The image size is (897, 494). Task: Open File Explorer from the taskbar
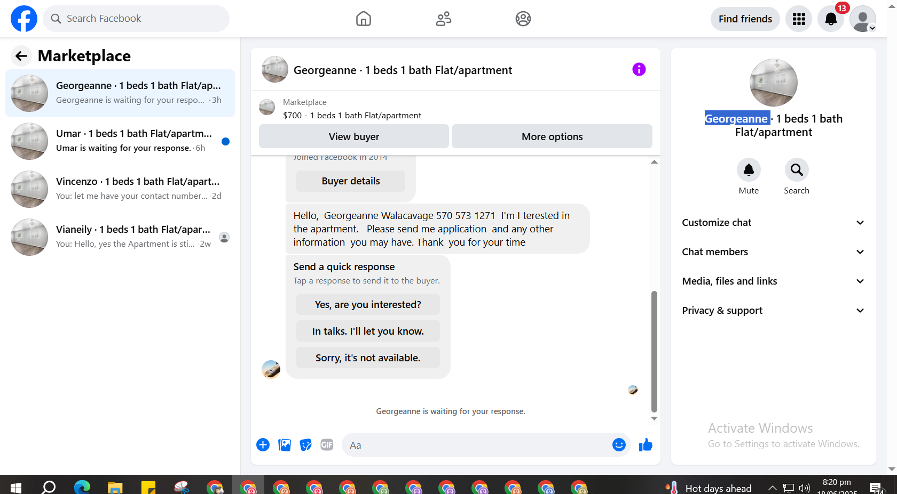click(x=115, y=487)
